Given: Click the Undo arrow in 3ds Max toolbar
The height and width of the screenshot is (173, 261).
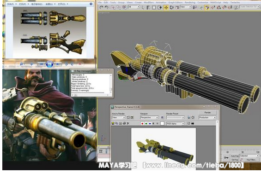Looking at the screenshot, I should click(101, 7).
